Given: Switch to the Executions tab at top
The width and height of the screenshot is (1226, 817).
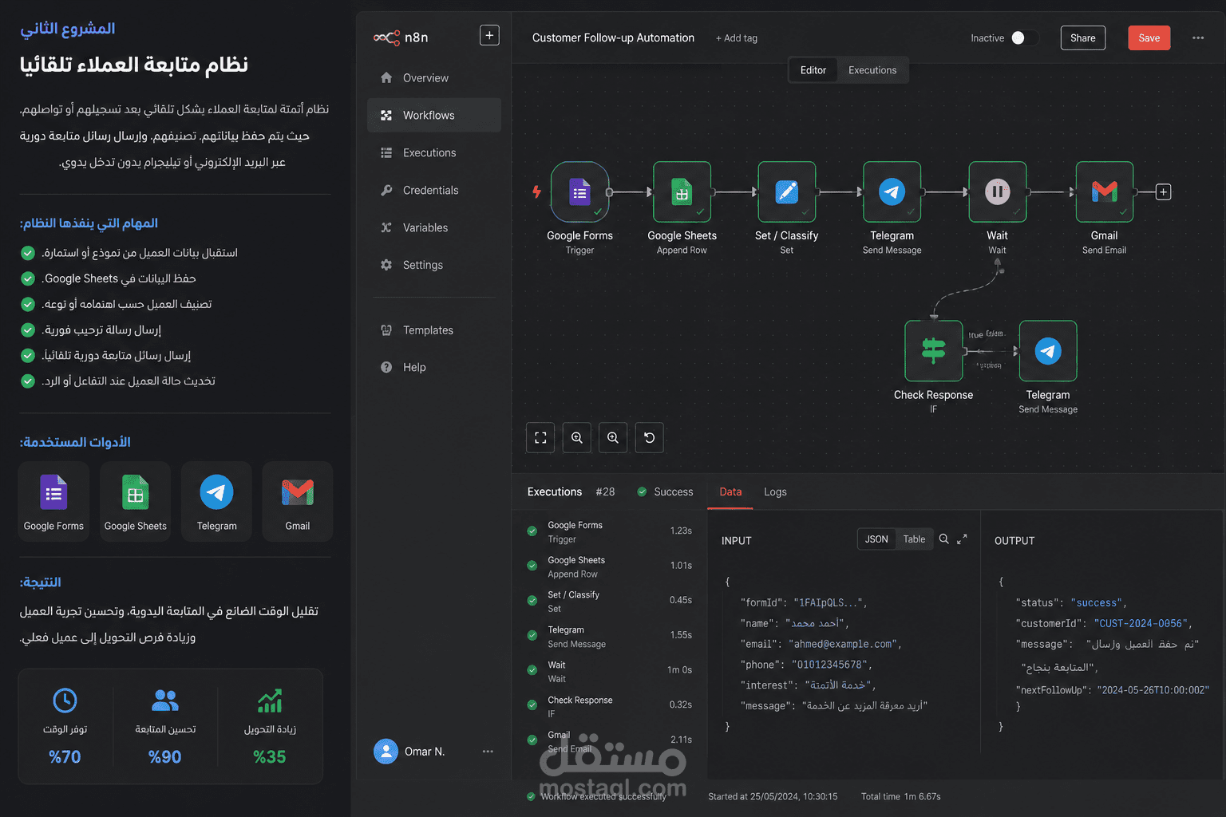Looking at the screenshot, I should [x=872, y=70].
